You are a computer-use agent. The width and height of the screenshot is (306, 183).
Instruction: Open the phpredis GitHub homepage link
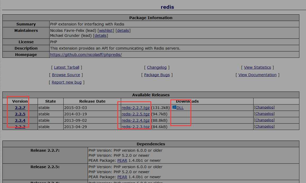click(86, 54)
